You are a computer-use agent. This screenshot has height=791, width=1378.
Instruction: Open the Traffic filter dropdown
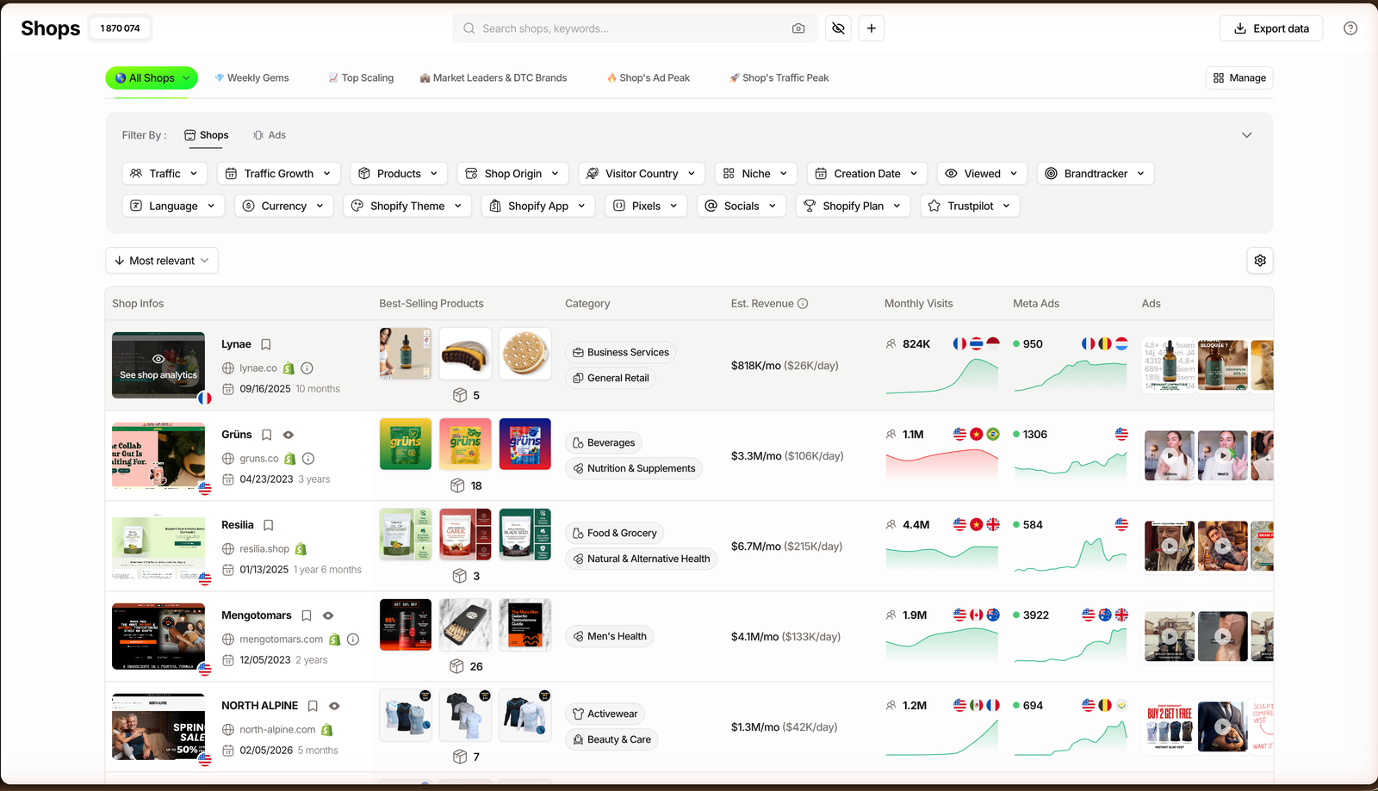[x=164, y=173]
